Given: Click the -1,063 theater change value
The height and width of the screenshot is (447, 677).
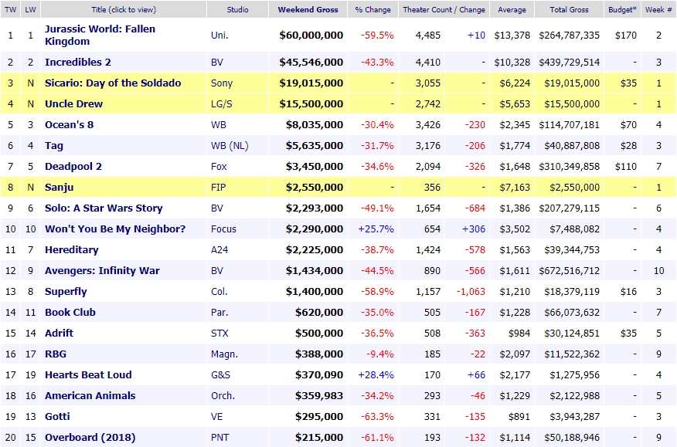Looking at the screenshot, I should (x=471, y=292).
